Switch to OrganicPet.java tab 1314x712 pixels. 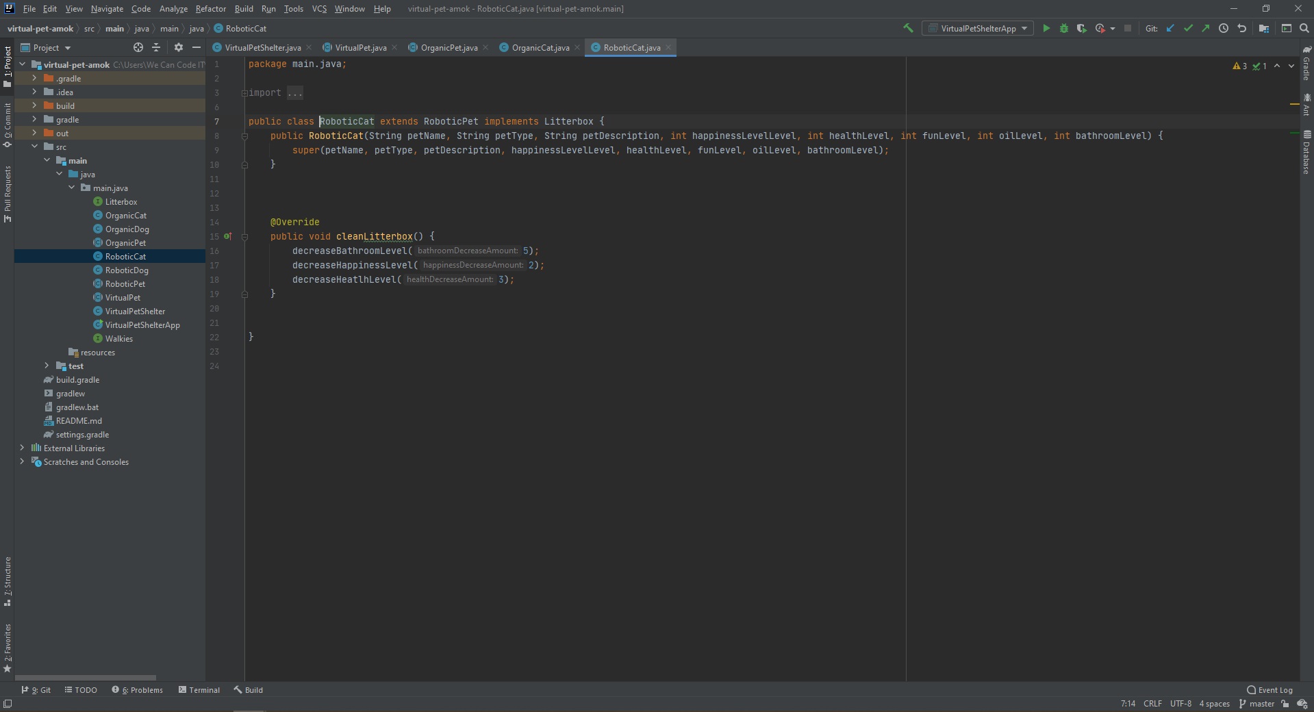pos(448,47)
